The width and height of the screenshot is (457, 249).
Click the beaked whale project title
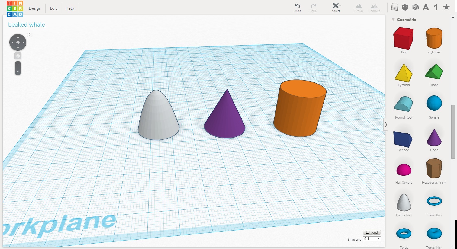[27, 25]
